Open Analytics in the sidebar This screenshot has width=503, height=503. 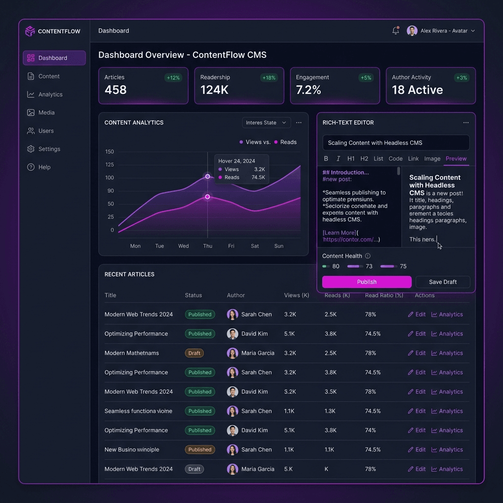click(54, 94)
